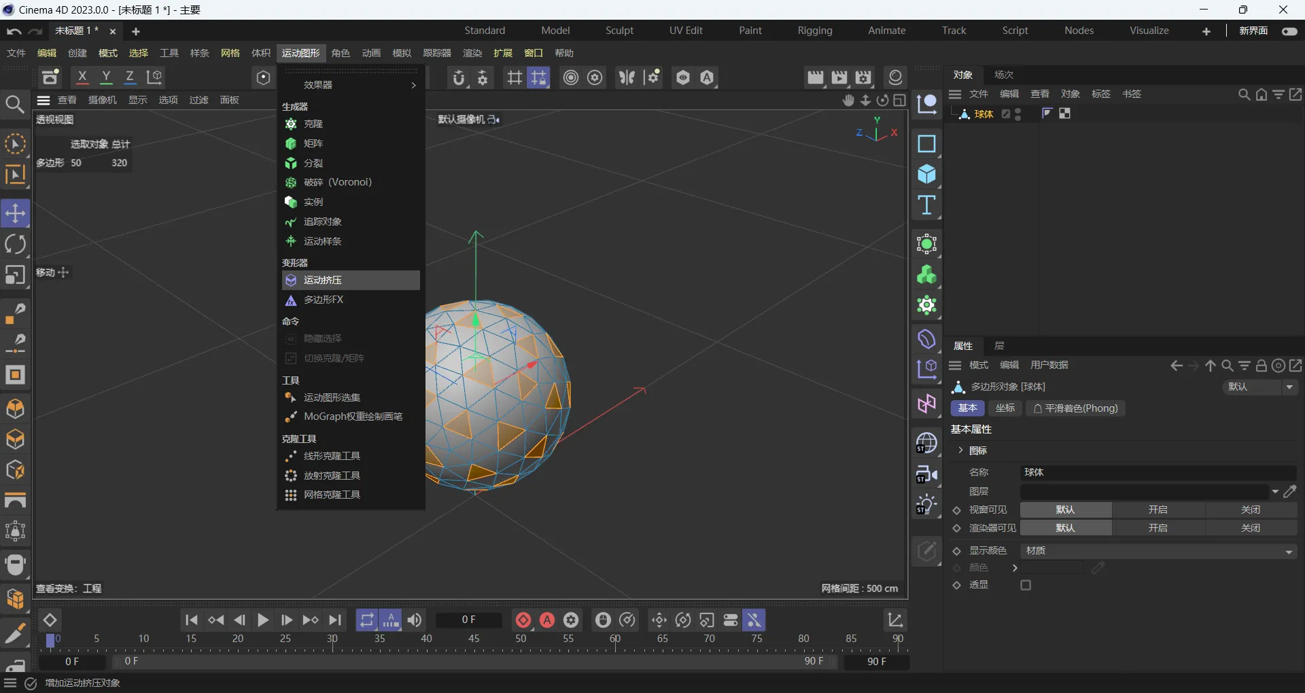Select the Rotate tool in left toolbar

(x=15, y=244)
